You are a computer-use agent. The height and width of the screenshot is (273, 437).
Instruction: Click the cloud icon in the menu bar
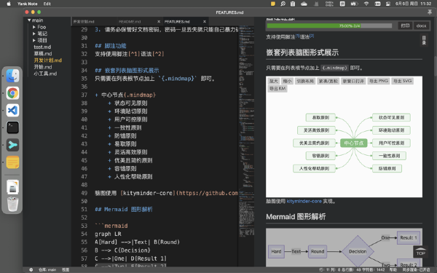[304, 4]
